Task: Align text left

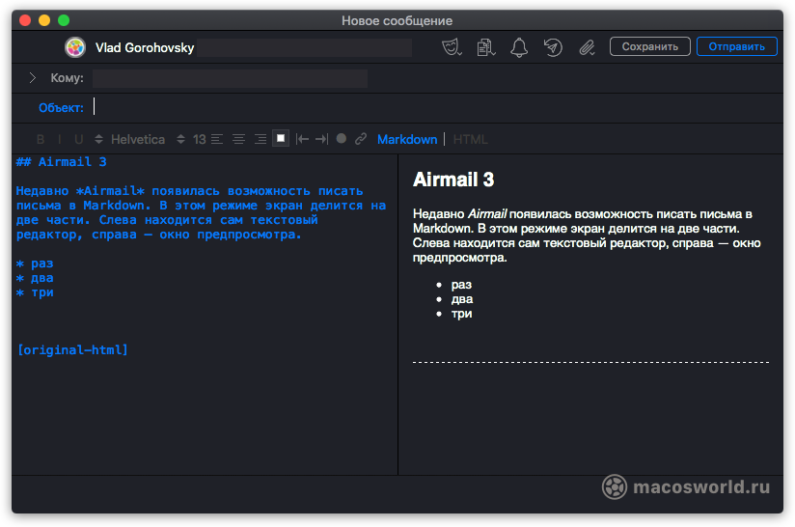Action: (217, 139)
